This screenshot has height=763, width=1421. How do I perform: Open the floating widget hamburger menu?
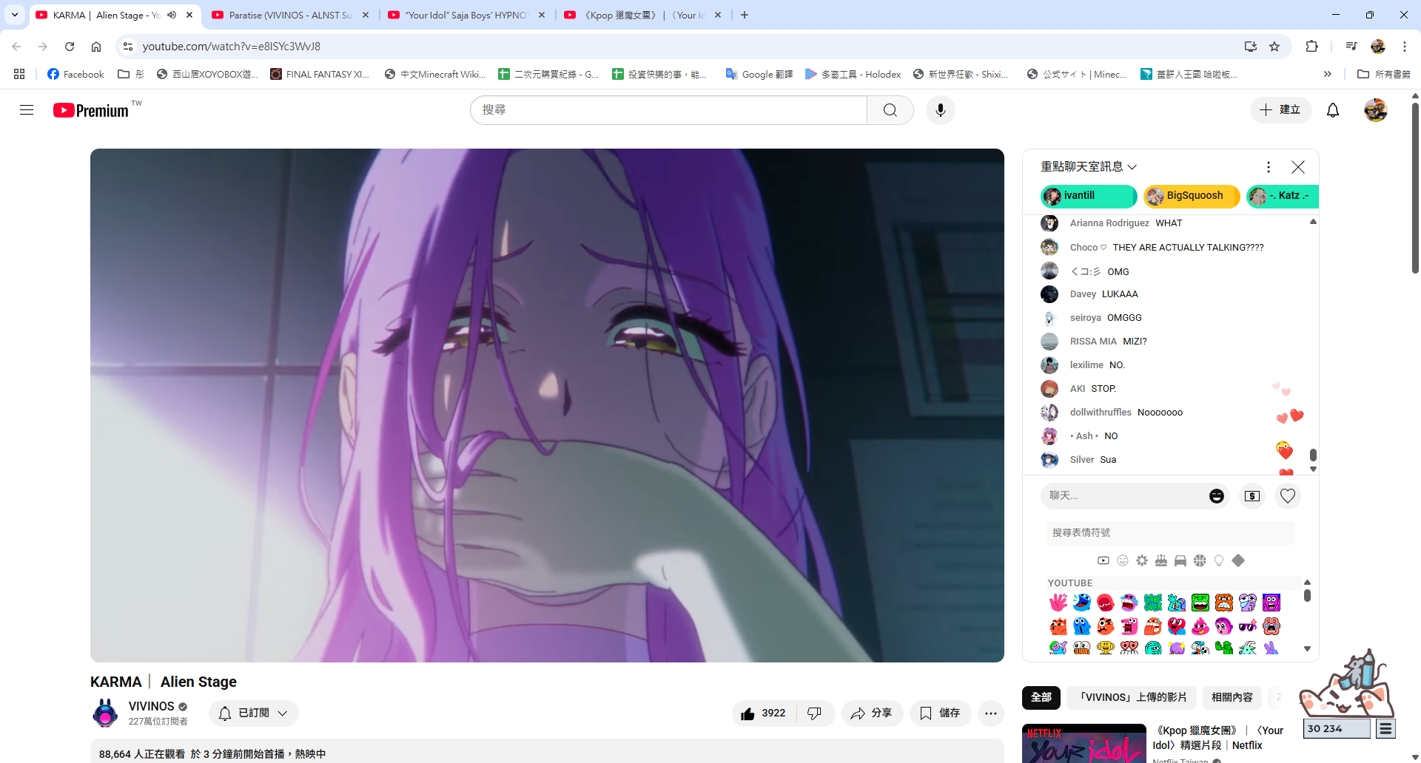point(1385,729)
